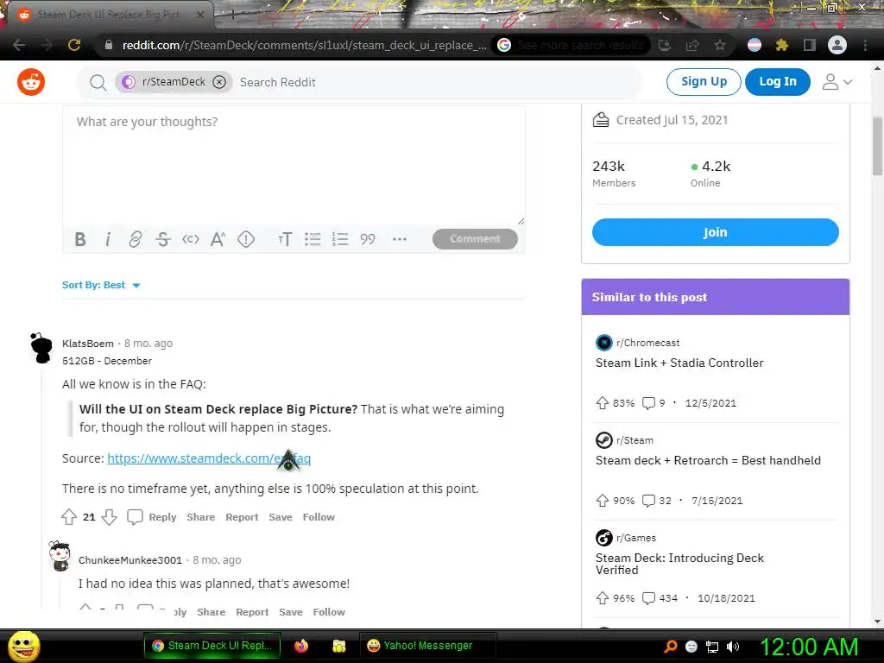
Task: Close the Steam Deck UI browser tab
Action: click(200, 15)
